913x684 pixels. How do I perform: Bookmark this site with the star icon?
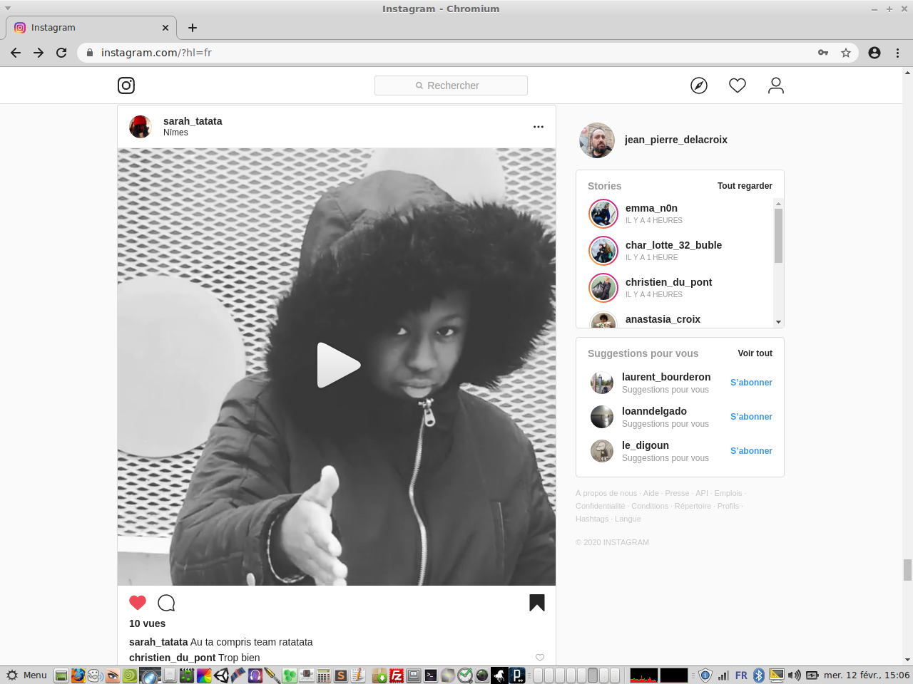click(x=846, y=53)
